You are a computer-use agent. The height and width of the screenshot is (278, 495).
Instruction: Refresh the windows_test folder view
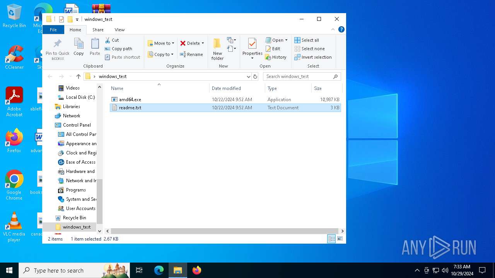pyautogui.click(x=255, y=76)
